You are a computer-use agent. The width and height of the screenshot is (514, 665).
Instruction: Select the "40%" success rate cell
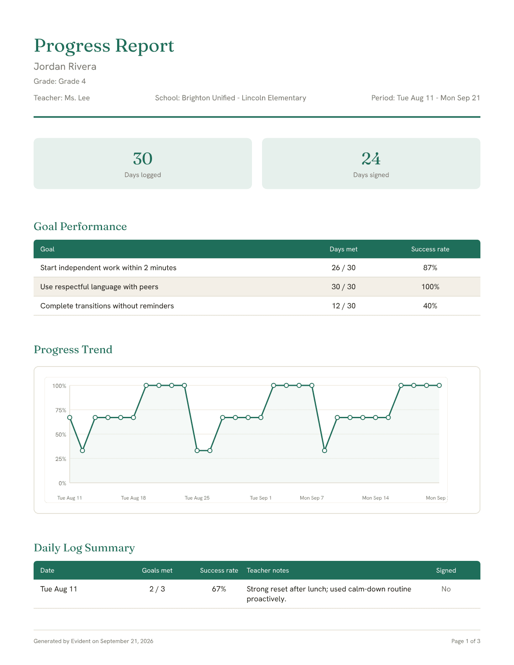(x=430, y=306)
